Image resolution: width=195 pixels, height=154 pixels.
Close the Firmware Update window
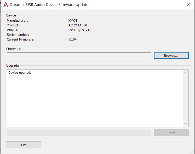coord(189,4)
